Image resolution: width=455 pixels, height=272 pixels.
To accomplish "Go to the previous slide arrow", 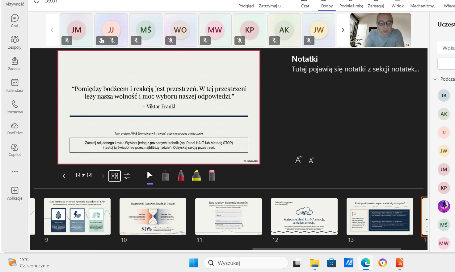I will 64,176.
